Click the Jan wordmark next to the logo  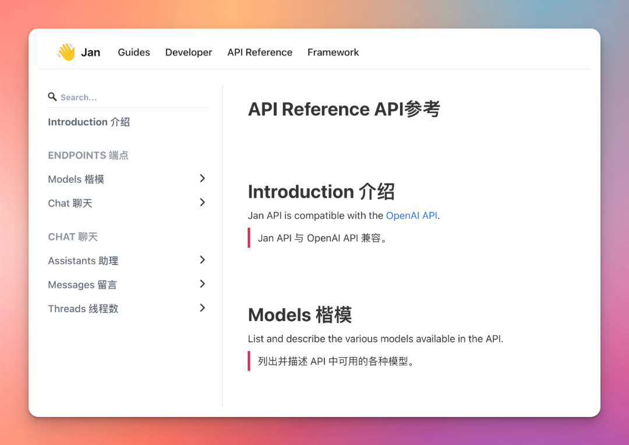[x=91, y=52]
